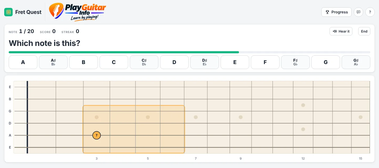The height and width of the screenshot is (168, 379).
Task: Select the B note answer
Action: pos(84,62)
